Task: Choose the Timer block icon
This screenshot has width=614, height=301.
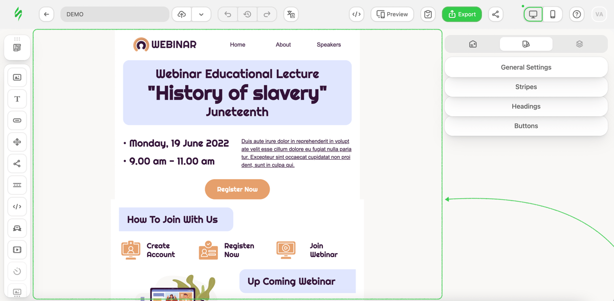Action: (17, 271)
